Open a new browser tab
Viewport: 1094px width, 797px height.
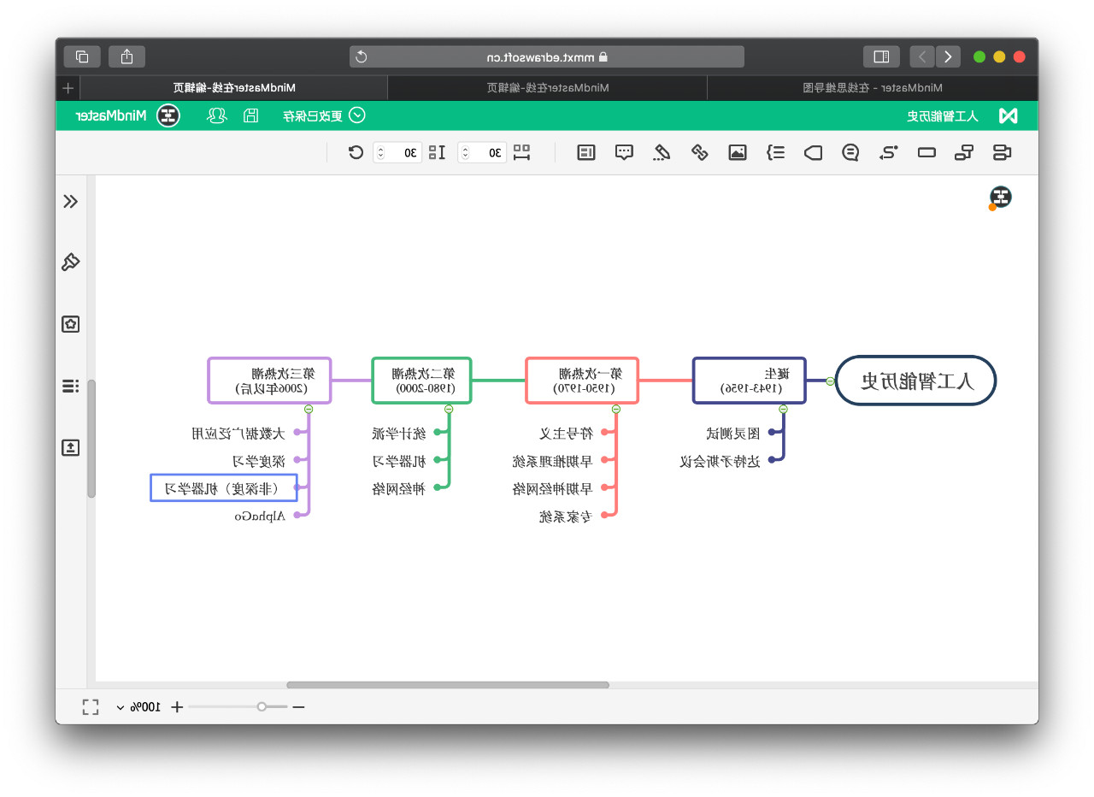pyautogui.click(x=68, y=88)
